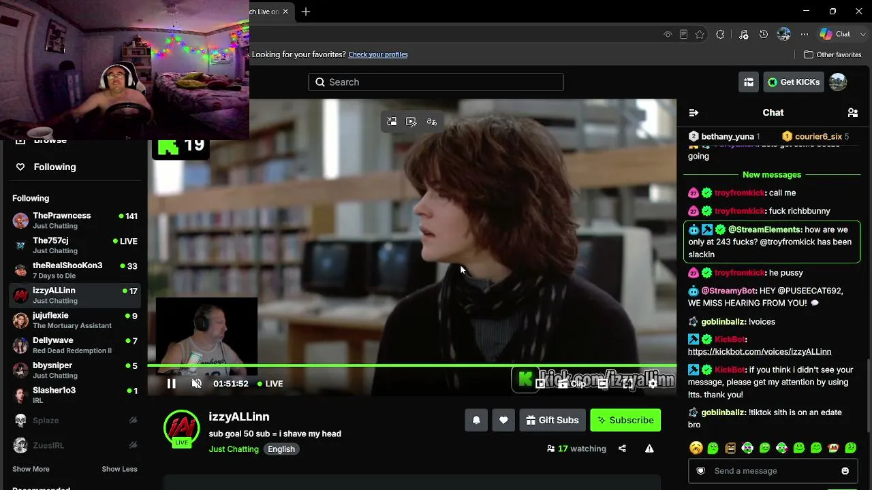This screenshot has width=872, height=490.
Task: Toggle theater mode on the player
Action: pos(603,384)
